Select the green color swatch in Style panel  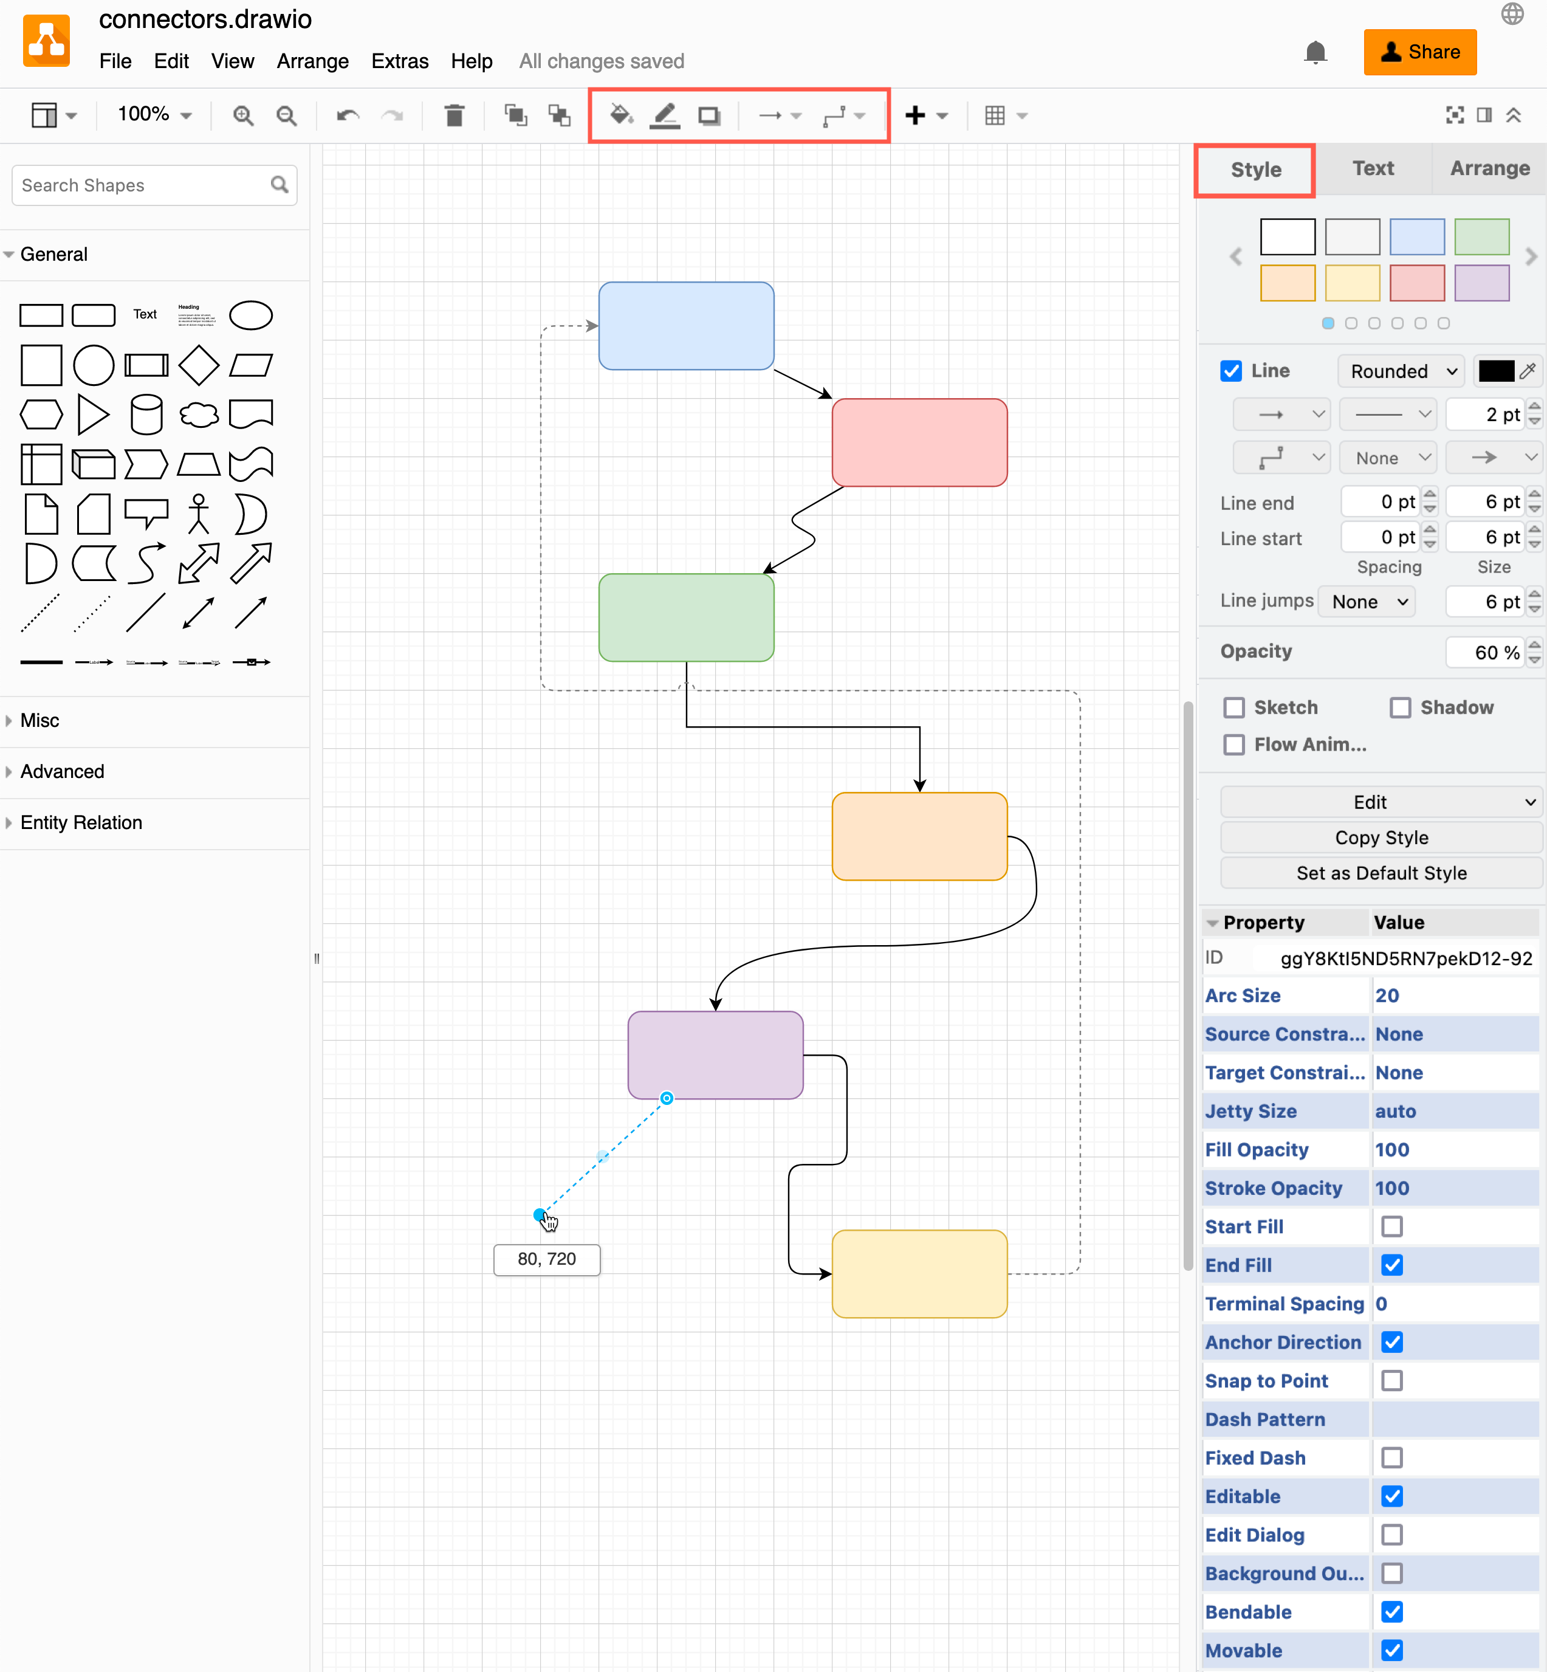[x=1481, y=236]
